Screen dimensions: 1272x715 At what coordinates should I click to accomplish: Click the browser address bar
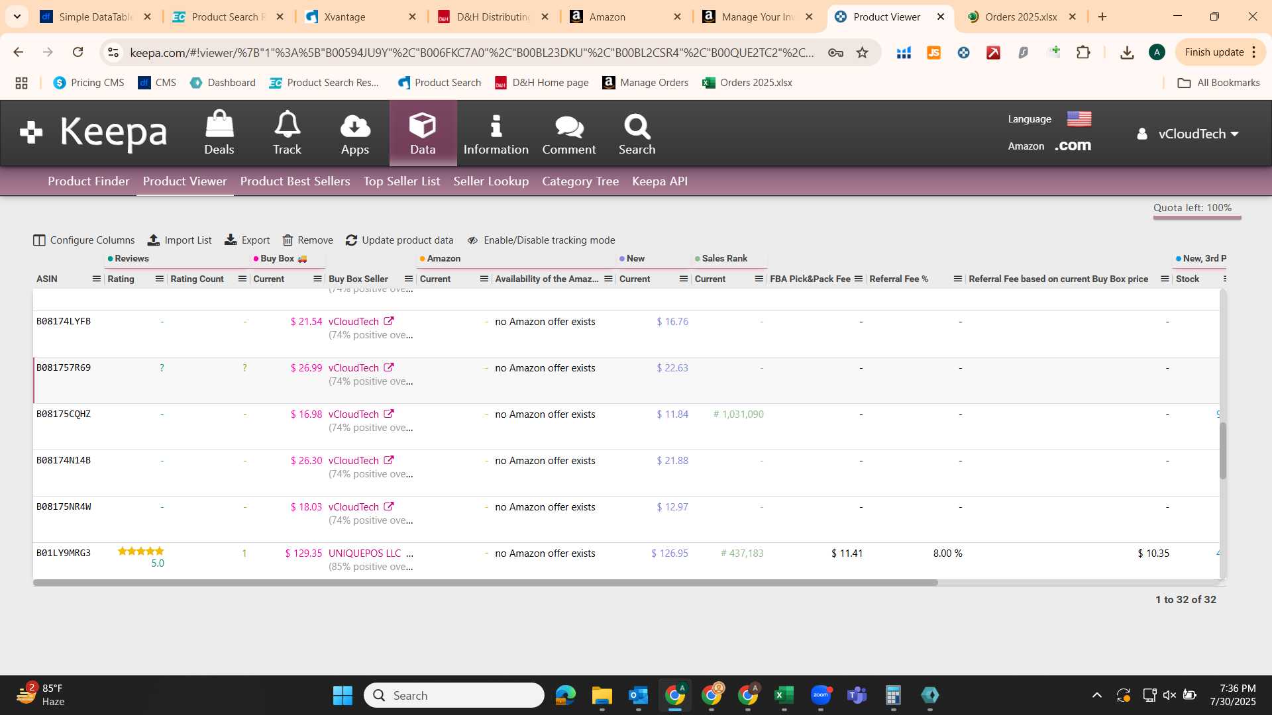click(x=471, y=52)
